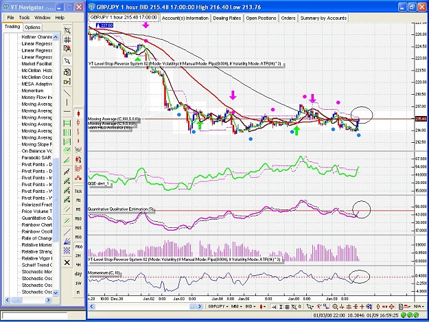
Task: Click the chart shift arrow icon
Action: pyautogui.click(x=274, y=307)
